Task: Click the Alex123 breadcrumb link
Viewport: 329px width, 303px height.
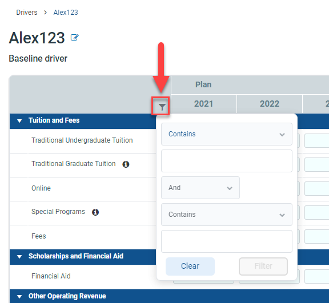Action: point(66,13)
